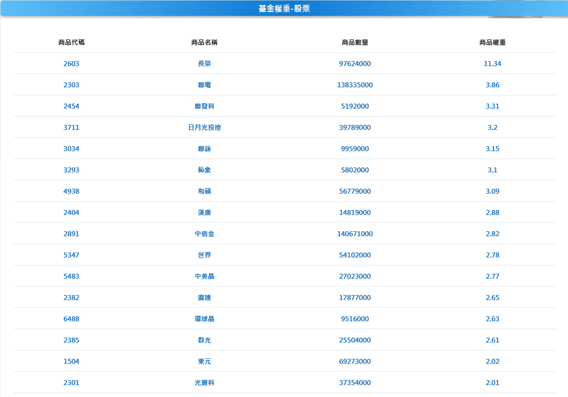Click quantity 54102000

(x=355, y=255)
